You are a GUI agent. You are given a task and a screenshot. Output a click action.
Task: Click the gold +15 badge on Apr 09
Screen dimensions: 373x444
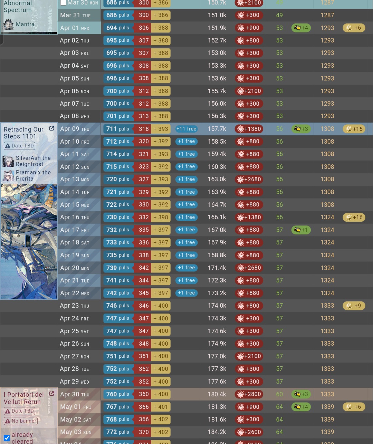(354, 129)
